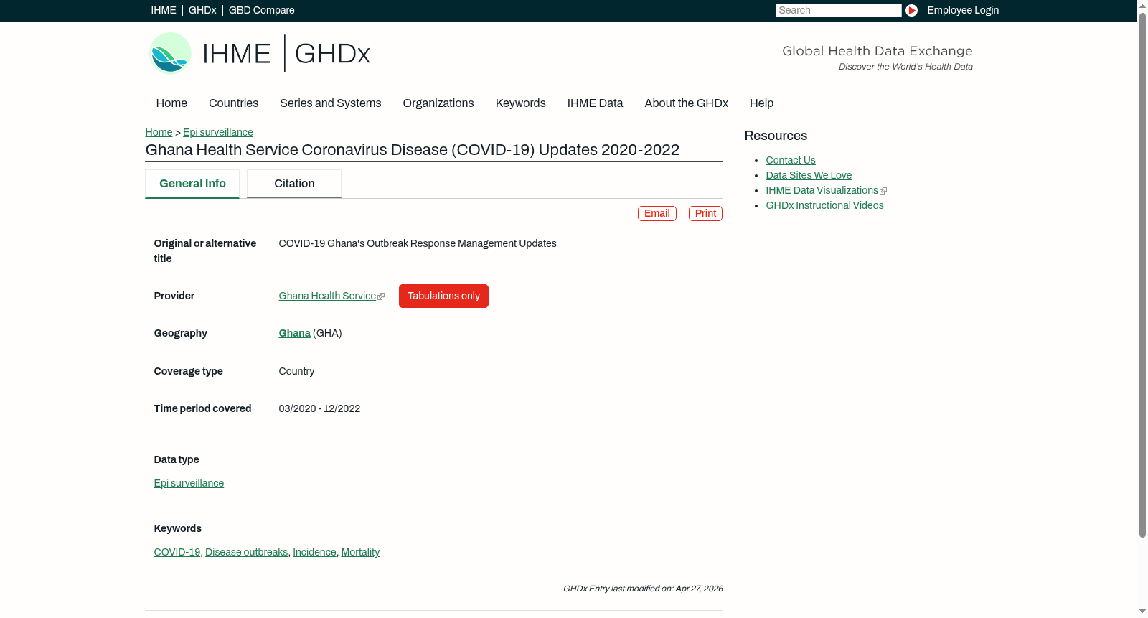Open Employee Login
The height and width of the screenshot is (618, 1148).
point(963,10)
